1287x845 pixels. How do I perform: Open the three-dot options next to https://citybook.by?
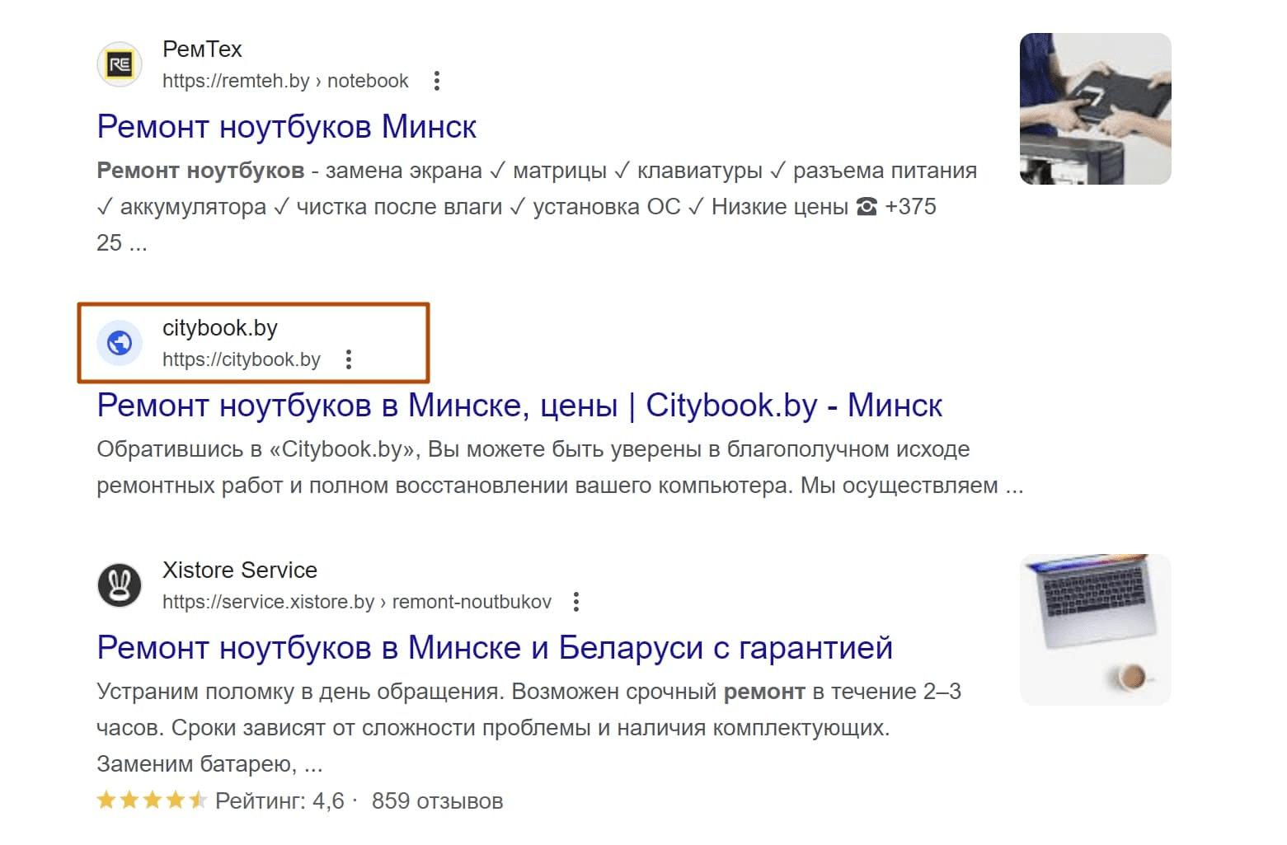click(x=349, y=359)
